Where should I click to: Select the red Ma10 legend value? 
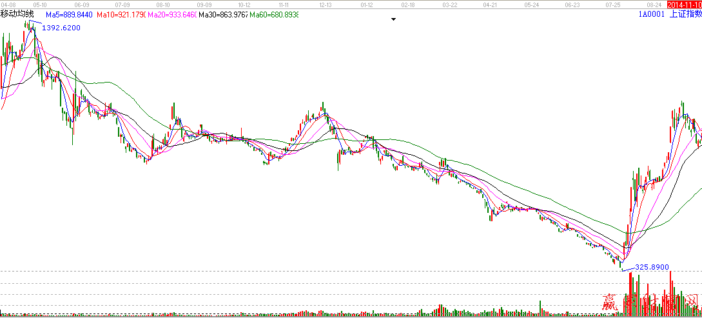[121, 14]
